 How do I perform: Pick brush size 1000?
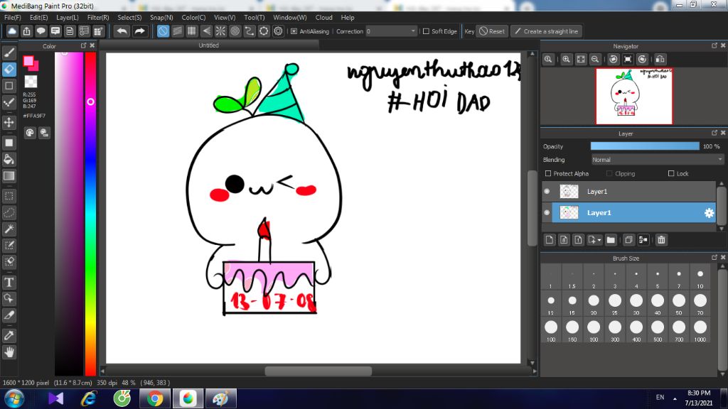coord(700,331)
